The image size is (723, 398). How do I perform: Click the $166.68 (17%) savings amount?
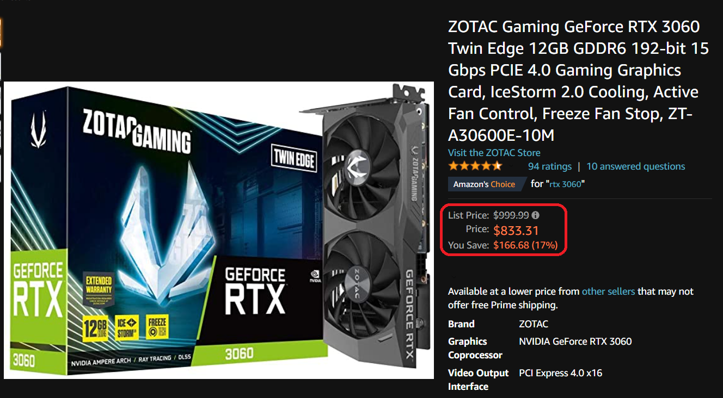(x=525, y=245)
